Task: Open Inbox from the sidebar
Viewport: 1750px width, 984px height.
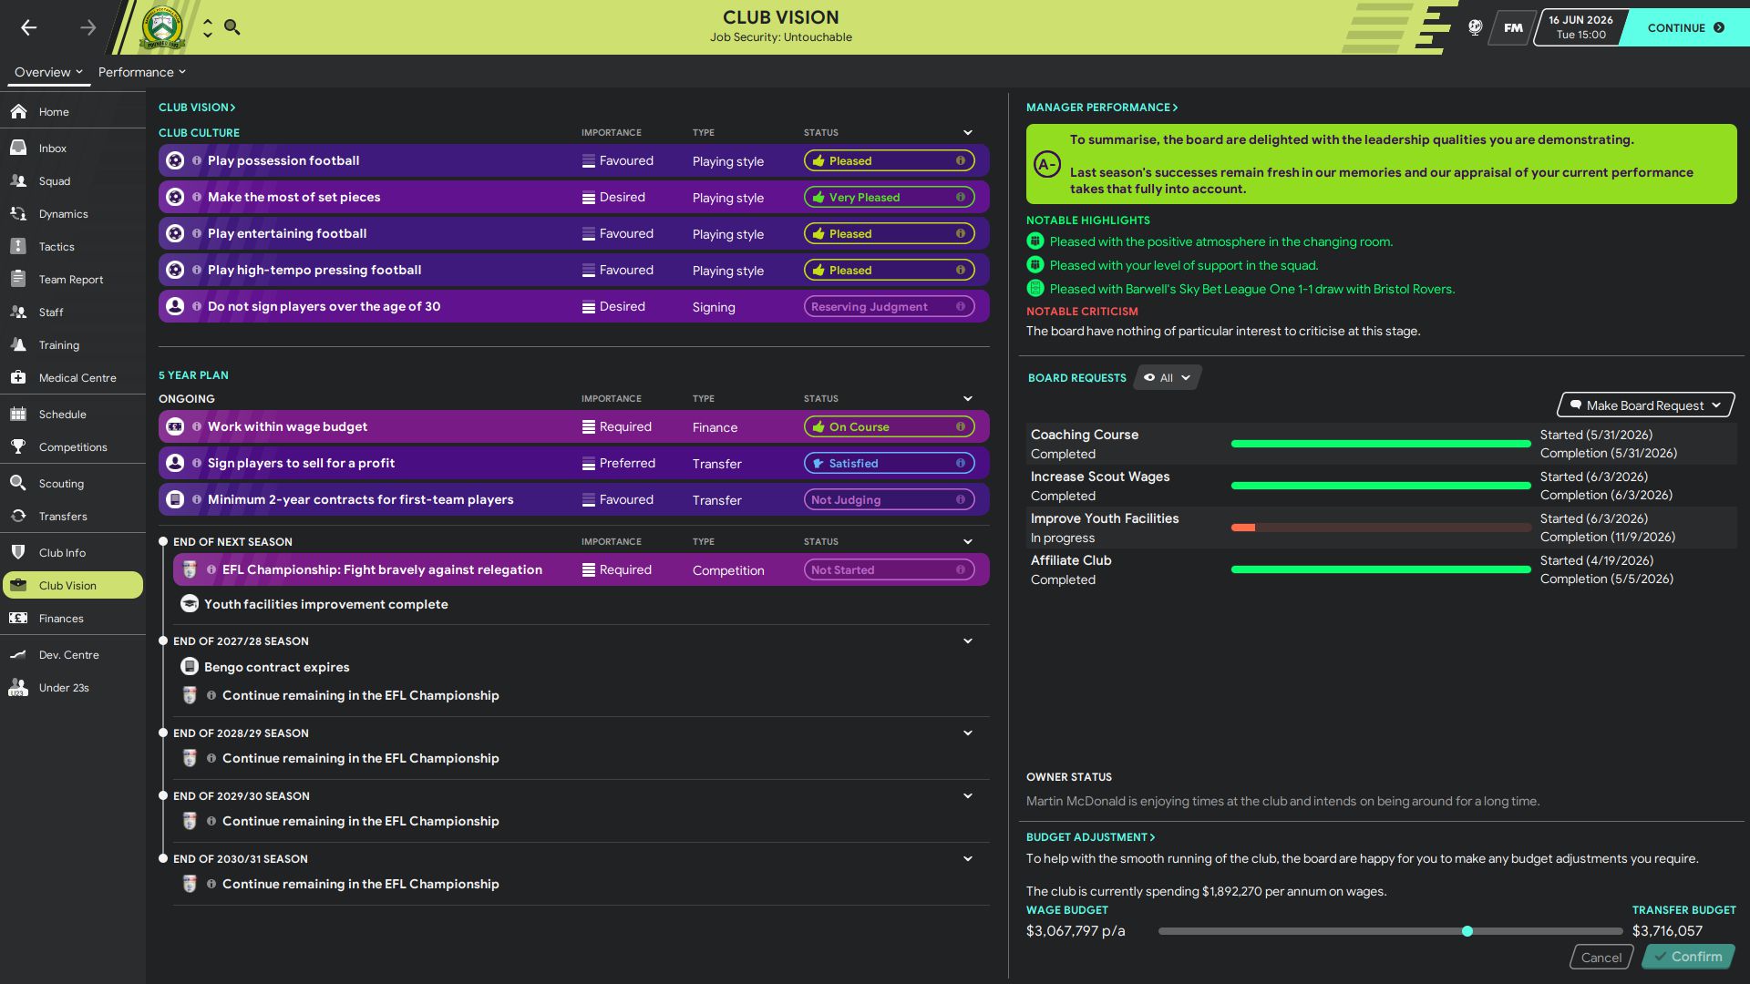Action: pyautogui.click(x=73, y=148)
